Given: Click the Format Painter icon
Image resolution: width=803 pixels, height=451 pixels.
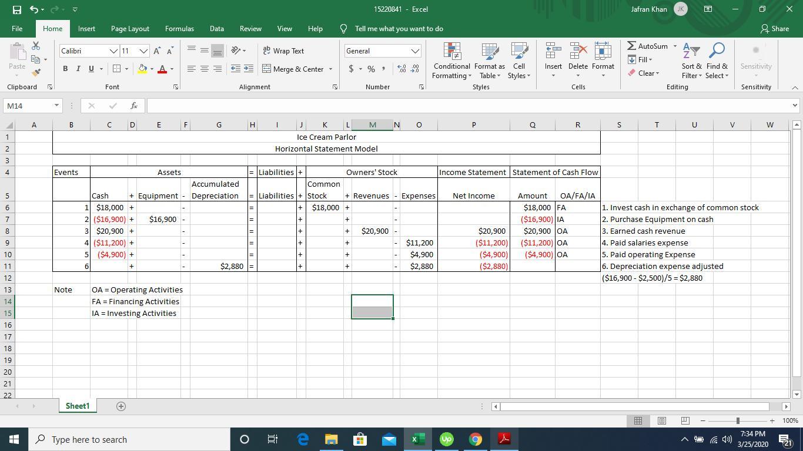Looking at the screenshot, I should (x=36, y=73).
